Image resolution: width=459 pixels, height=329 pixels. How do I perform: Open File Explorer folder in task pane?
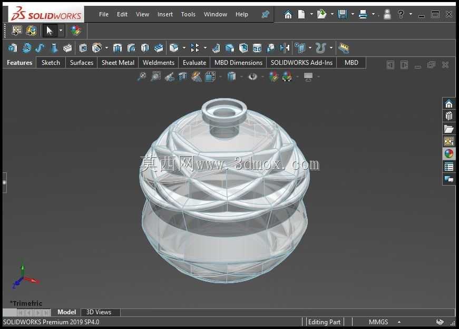449,129
